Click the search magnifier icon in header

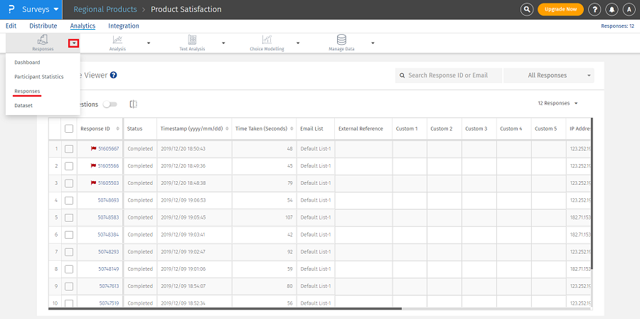pyautogui.click(x=526, y=9)
